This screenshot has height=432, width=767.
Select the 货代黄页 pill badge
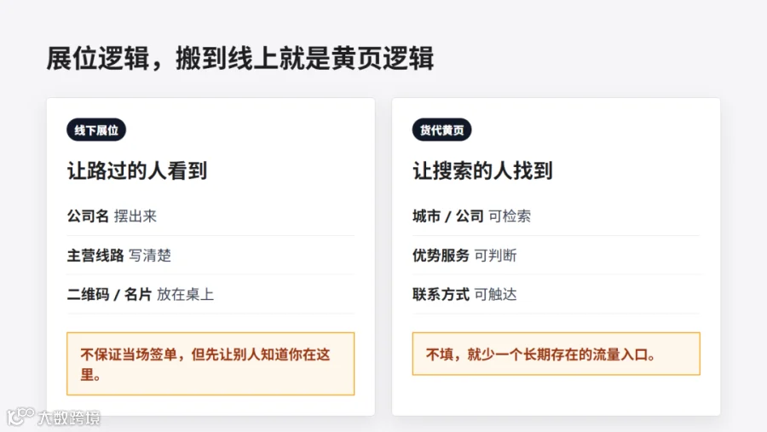441,130
